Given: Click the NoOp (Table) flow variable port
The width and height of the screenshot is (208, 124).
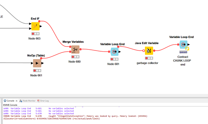Looking at the screenshot, I should (41, 58).
